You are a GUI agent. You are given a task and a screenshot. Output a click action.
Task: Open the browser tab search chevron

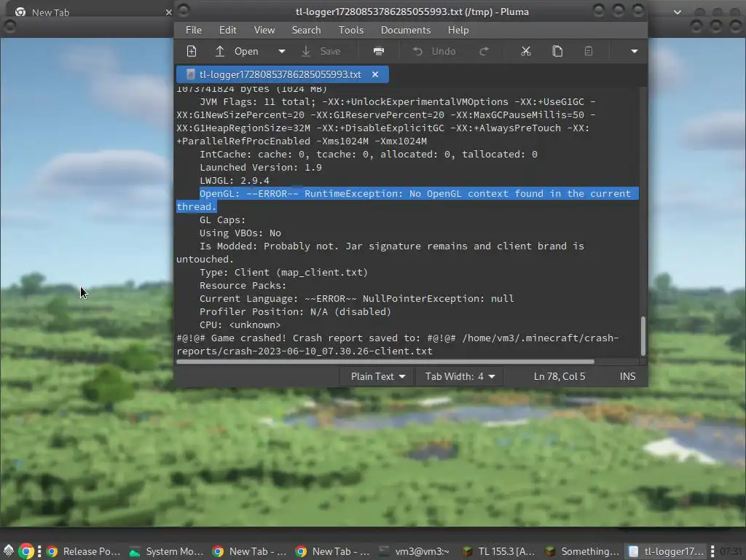click(678, 12)
